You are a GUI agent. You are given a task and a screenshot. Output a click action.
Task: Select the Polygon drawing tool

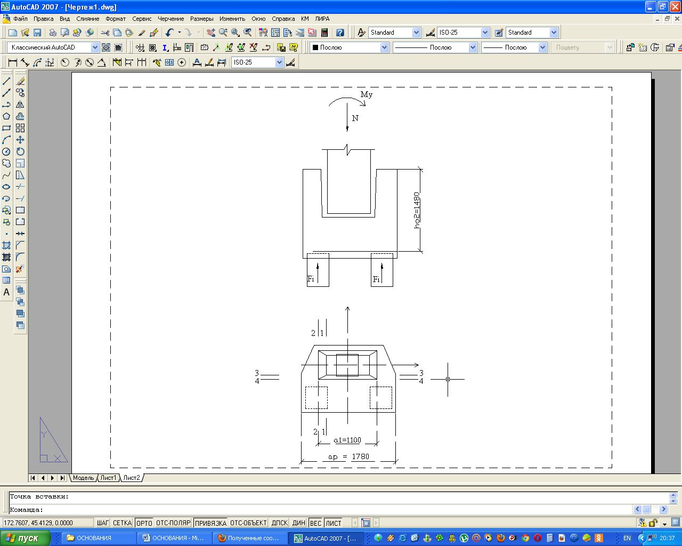tap(6, 116)
